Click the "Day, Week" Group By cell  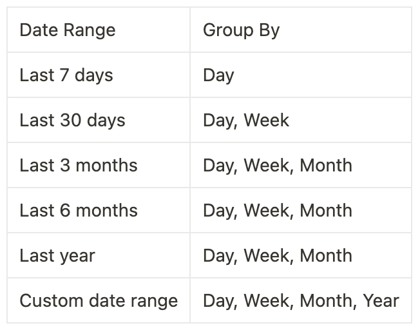coord(246,121)
